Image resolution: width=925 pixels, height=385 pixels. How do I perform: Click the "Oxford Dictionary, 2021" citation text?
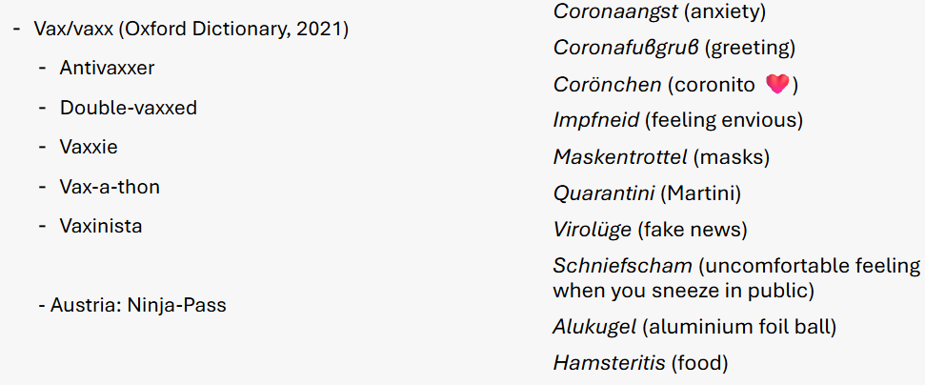233,30
